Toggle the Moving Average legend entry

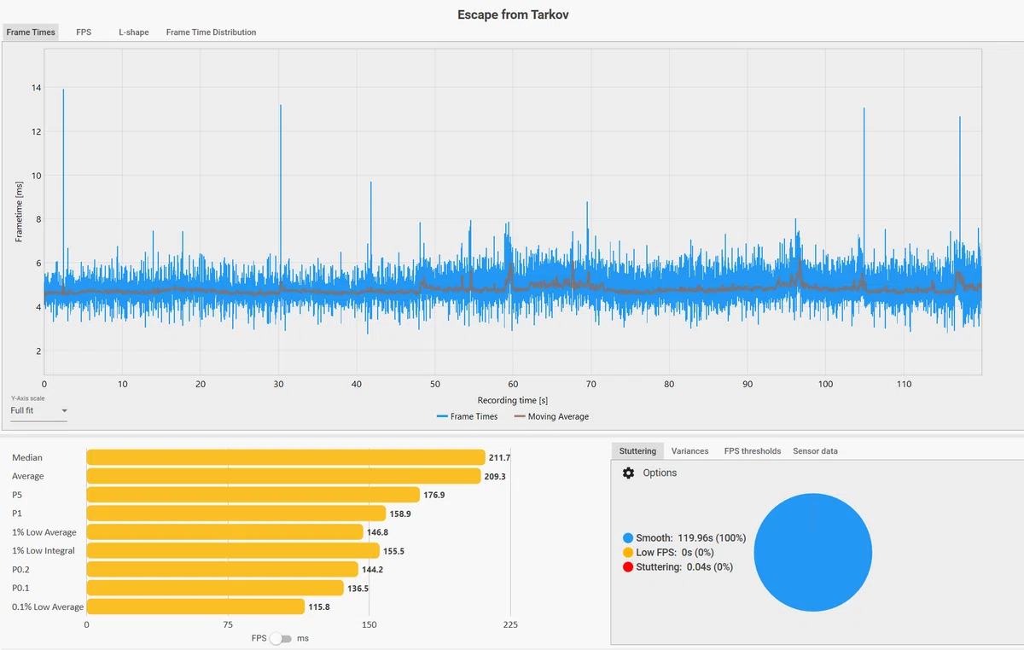tap(551, 416)
